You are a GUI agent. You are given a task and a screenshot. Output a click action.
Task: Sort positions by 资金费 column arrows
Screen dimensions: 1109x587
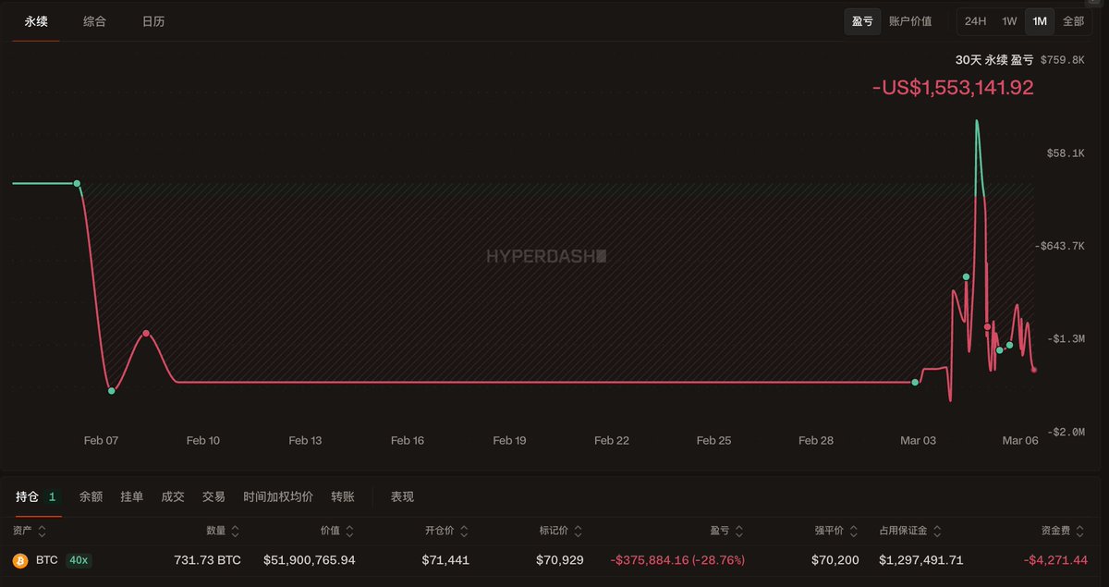click(x=1082, y=532)
